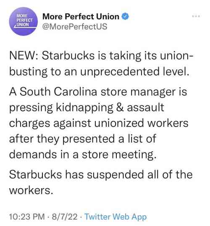
Task: Open the @MorePerfectUS handle link
Action: point(75,26)
